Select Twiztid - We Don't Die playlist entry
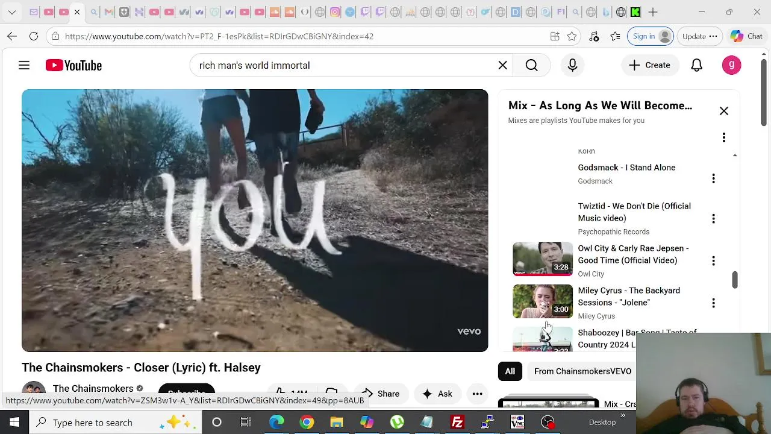This screenshot has height=434, width=771. click(x=634, y=212)
